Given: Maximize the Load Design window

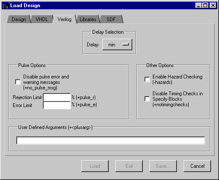Looking at the screenshot, I should [205, 5].
